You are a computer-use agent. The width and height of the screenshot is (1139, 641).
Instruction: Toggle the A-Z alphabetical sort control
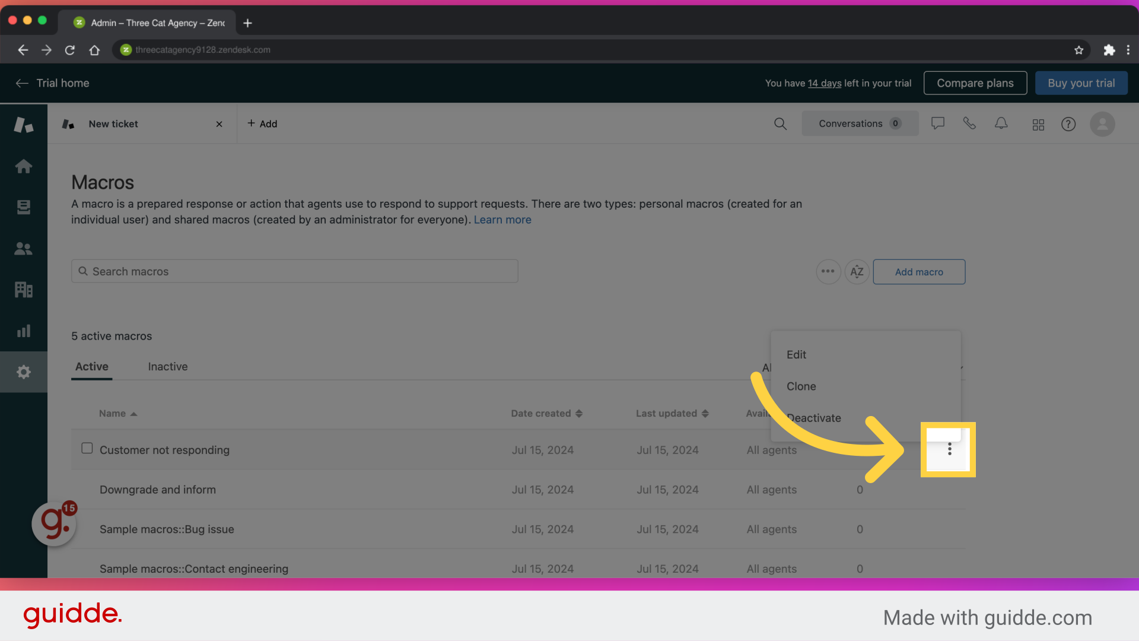point(857,271)
